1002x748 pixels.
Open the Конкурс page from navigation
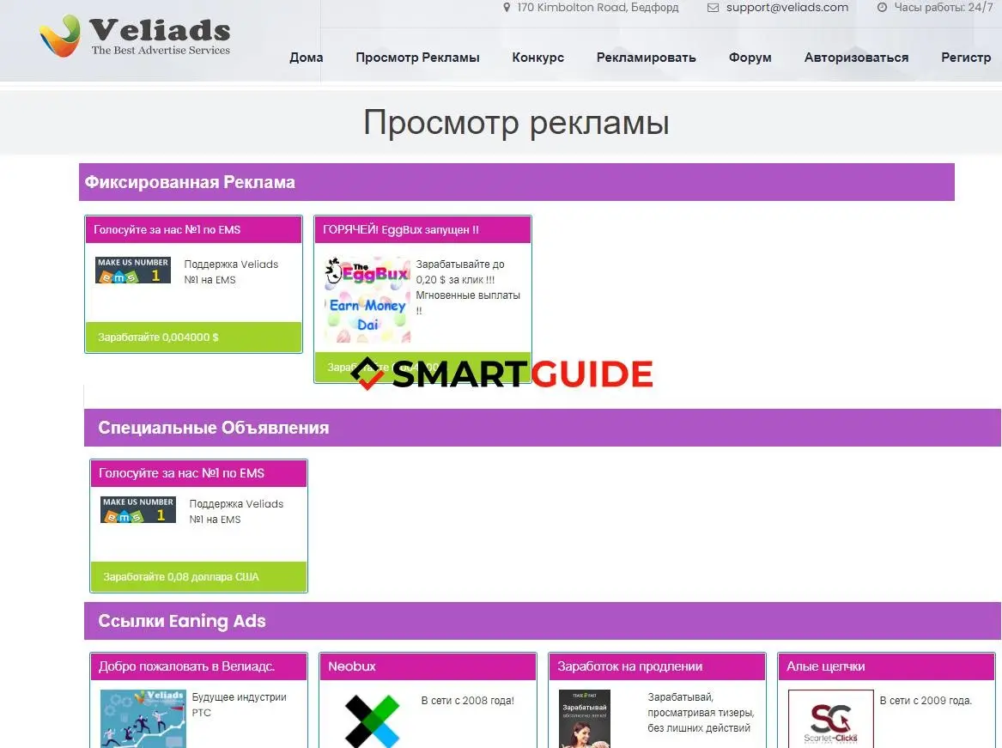point(537,57)
